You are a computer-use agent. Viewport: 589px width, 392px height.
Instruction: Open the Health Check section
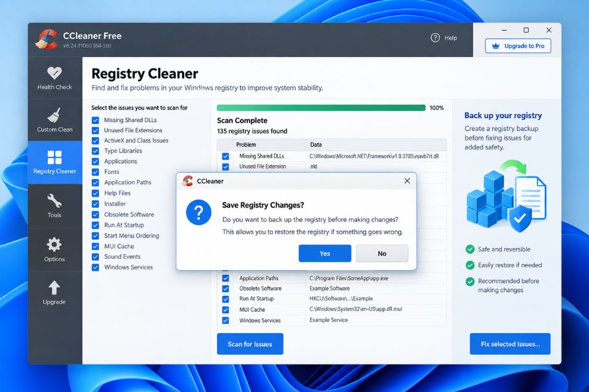tap(55, 78)
